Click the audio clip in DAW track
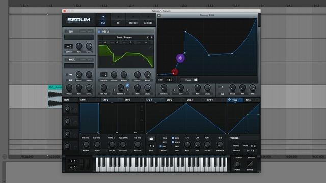 [x=55, y=96]
